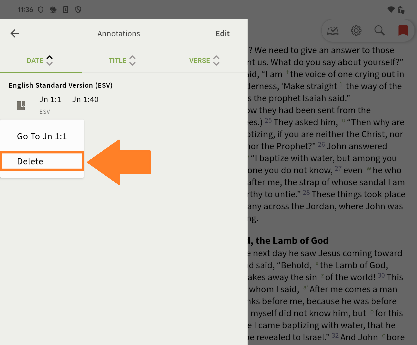Screen dimensions: 417x345
Task: Choose Go To Jn 1:1 menu option
Action: [x=42, y=136]
